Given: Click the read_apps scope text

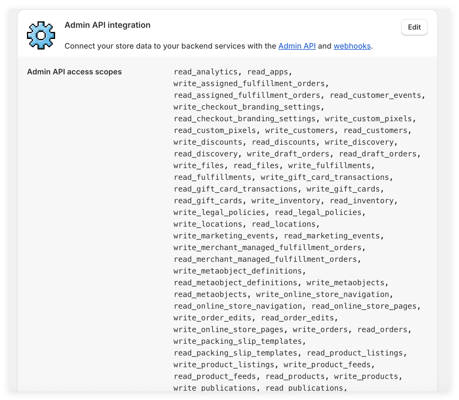Looking at the screenshot, I should [268, 72].
